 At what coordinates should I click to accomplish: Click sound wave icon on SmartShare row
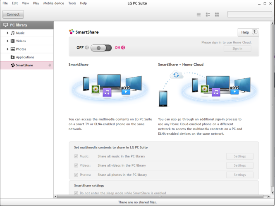click(50, 65)
